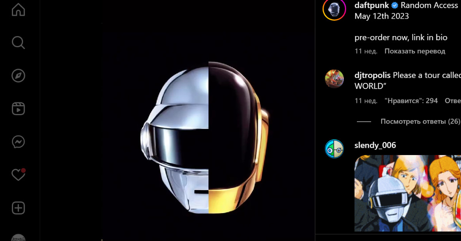Open the anime image in slendy_006's comment
Viewport: 461px width, 241px height.
coord(407,193)
